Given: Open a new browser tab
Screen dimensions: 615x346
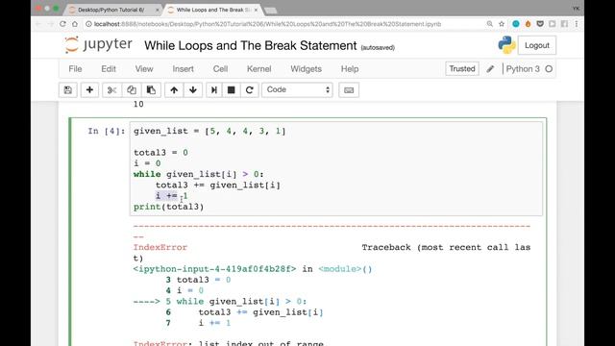Looking at the screenshot, I should pyautogui.click(x=271, y=11).
